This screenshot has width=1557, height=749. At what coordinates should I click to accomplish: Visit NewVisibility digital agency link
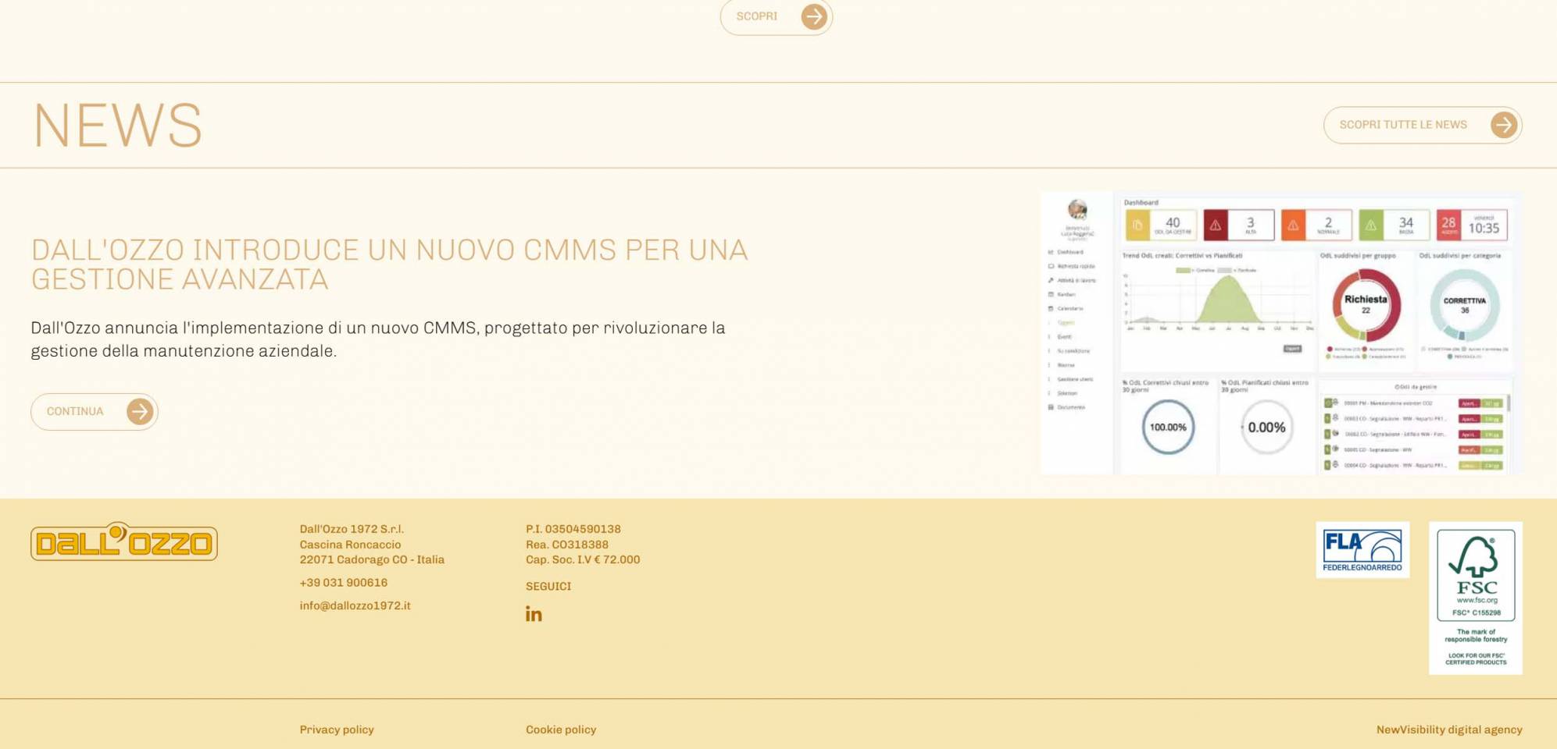point(1449,729)
